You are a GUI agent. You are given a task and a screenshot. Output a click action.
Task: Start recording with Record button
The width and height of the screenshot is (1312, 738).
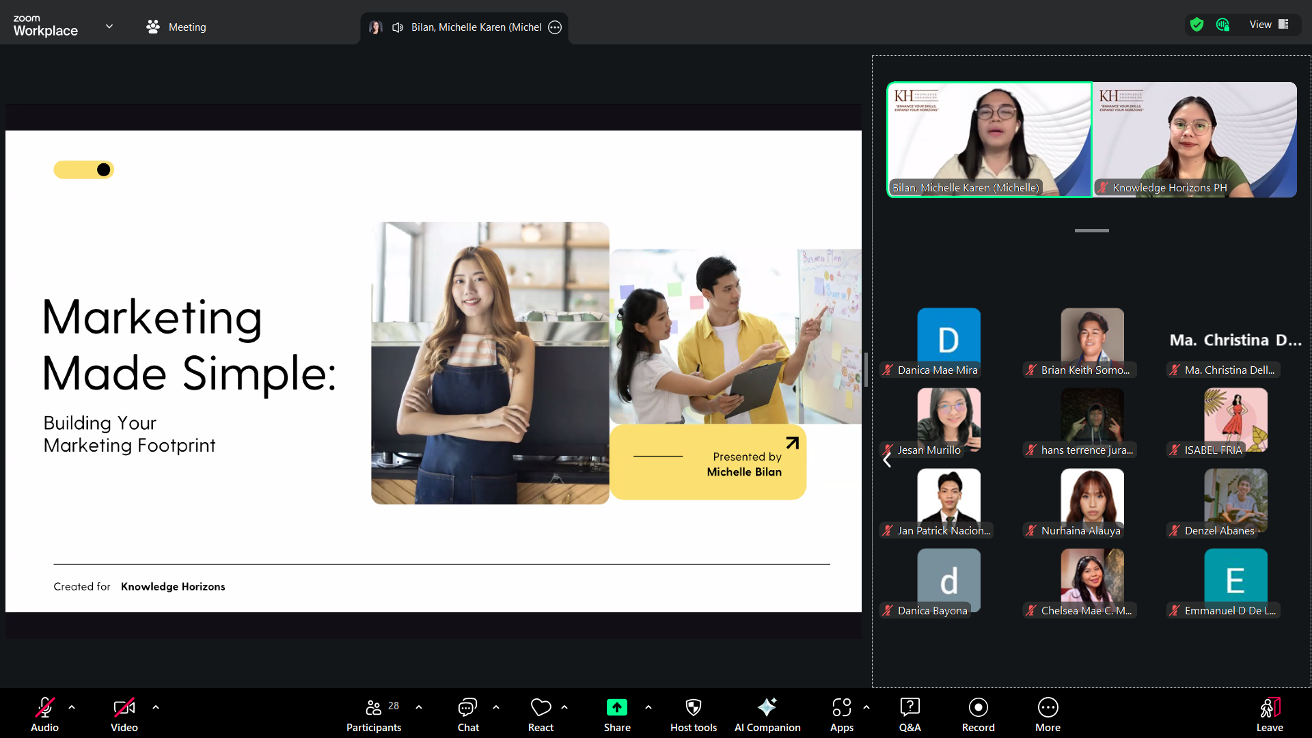pos(978,707)
